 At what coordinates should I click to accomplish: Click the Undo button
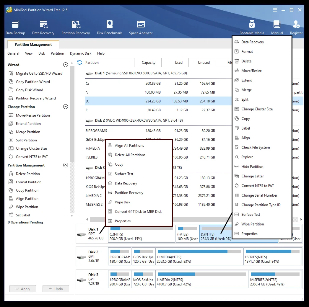point(56,289)
